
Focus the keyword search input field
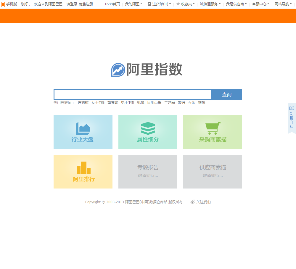[x=133, y=94]
